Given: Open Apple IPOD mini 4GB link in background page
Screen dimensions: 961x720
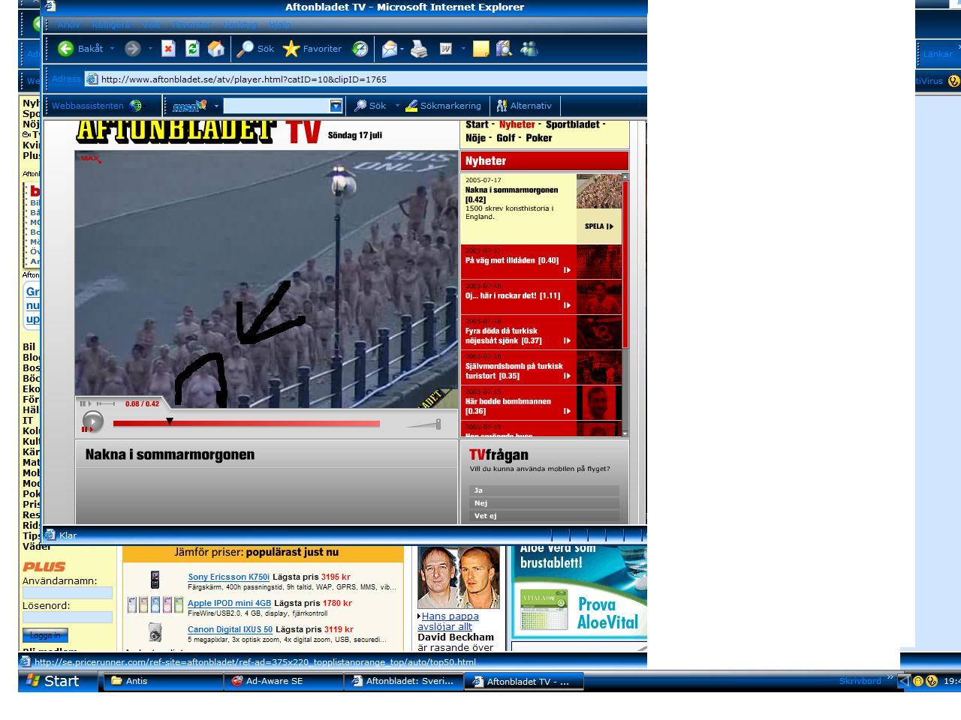Looking at the screenshot, I should click(230, 603).
